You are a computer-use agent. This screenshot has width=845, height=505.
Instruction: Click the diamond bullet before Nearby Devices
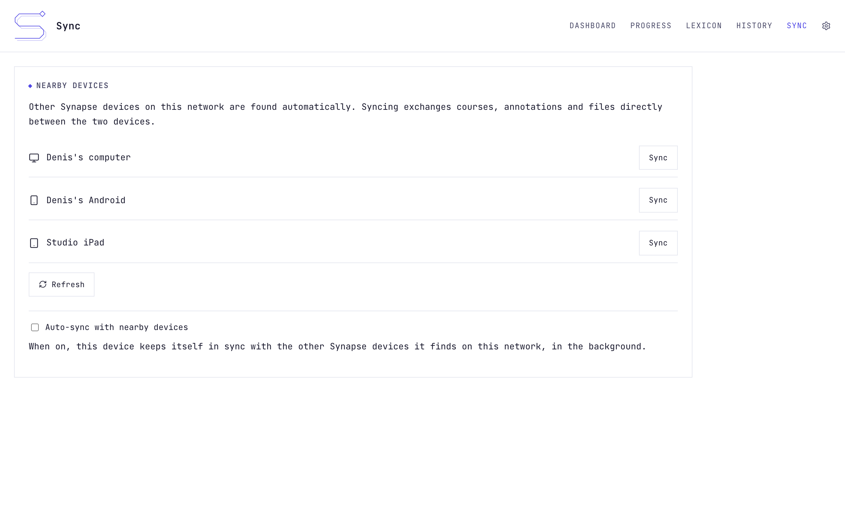pos(30,86)
